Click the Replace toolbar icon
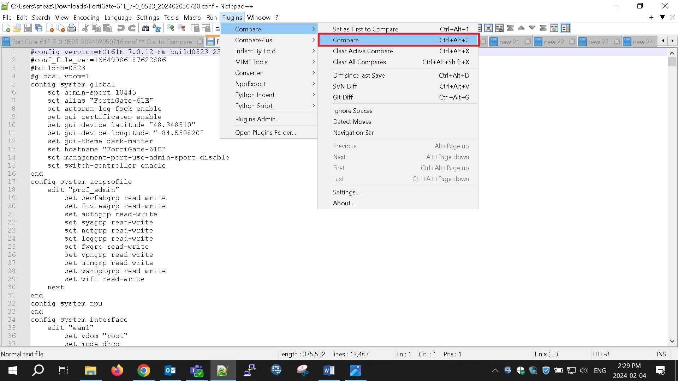 pos(156,28)
